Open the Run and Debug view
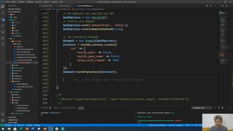 3,25
